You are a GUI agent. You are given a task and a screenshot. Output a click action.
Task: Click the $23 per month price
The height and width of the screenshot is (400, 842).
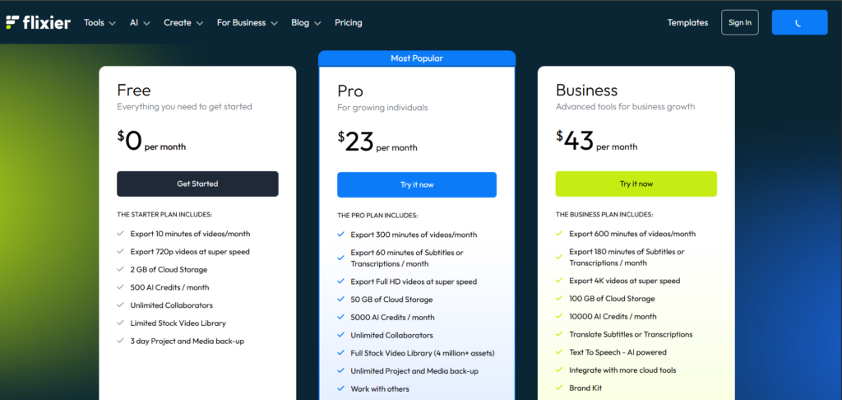[x=377, y=142]
